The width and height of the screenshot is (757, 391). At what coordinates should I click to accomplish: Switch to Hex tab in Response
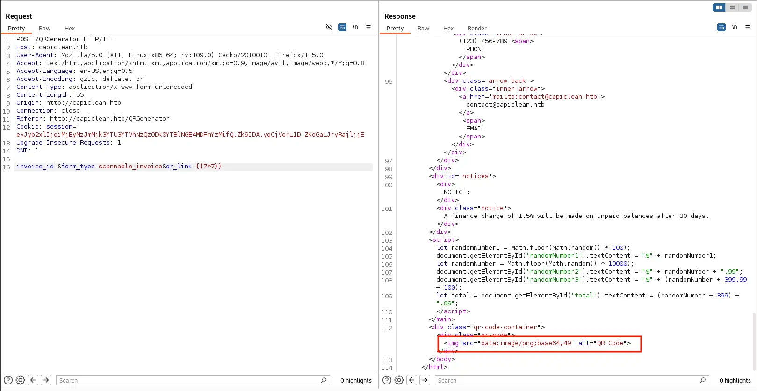pyautogui.click(x=448, y=29)
